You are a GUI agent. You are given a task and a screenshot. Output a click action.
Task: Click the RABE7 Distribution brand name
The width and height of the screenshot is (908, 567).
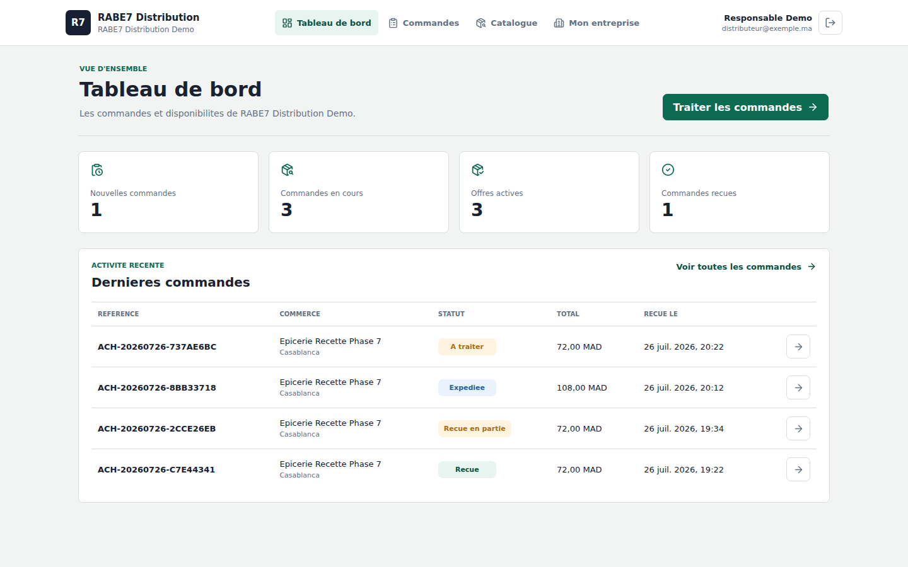point(149,17)
